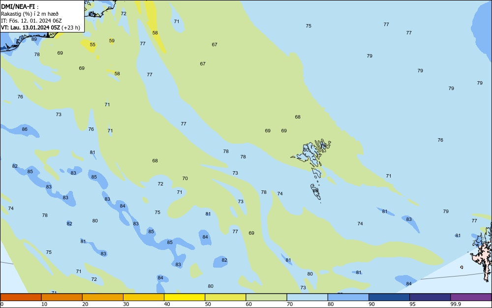The height and width of the screenshot is (308, 492).
Task: Click the legend tick label '99.9'
Action: tap(456, 304)
